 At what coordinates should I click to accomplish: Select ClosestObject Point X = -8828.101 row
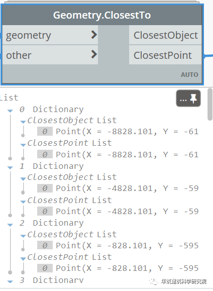point(118,132)
